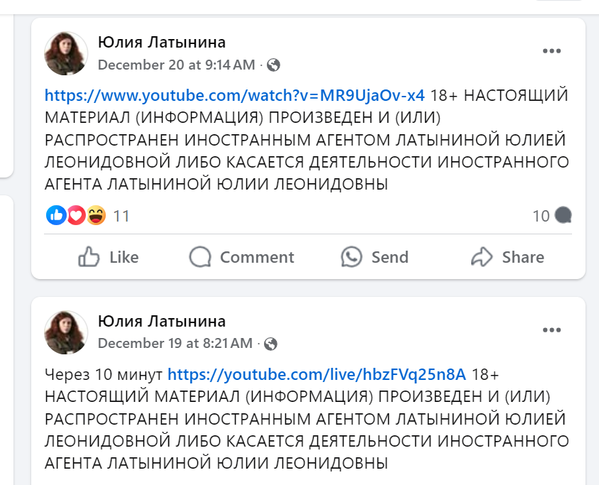
Task: Click the Юлия Латынина author name on the second post
Action: (x=162, y=320)
